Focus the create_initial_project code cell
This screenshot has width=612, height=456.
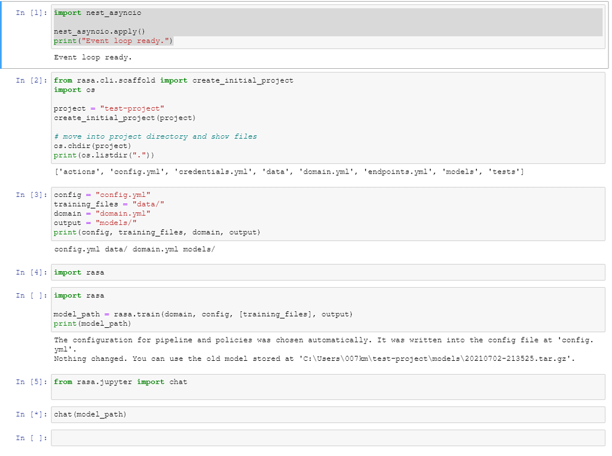click(328, 118)
